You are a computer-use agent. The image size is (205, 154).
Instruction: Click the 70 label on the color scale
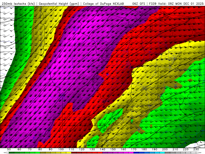click(30, 149)
